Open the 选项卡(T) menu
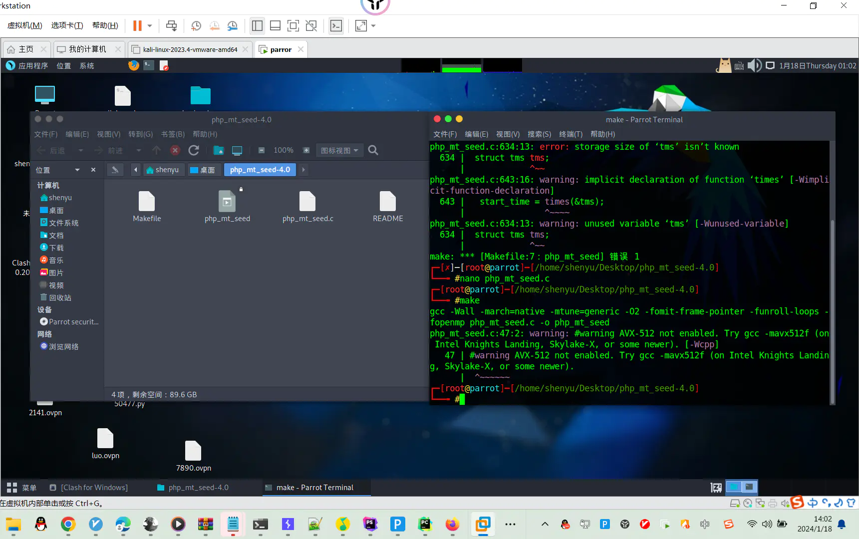The image size is (859, 539). (67, 25)
